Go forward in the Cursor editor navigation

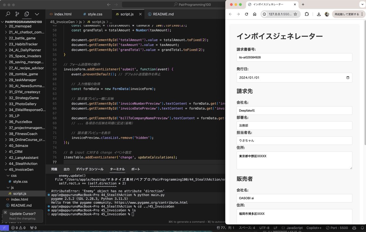tap(116, 5)
